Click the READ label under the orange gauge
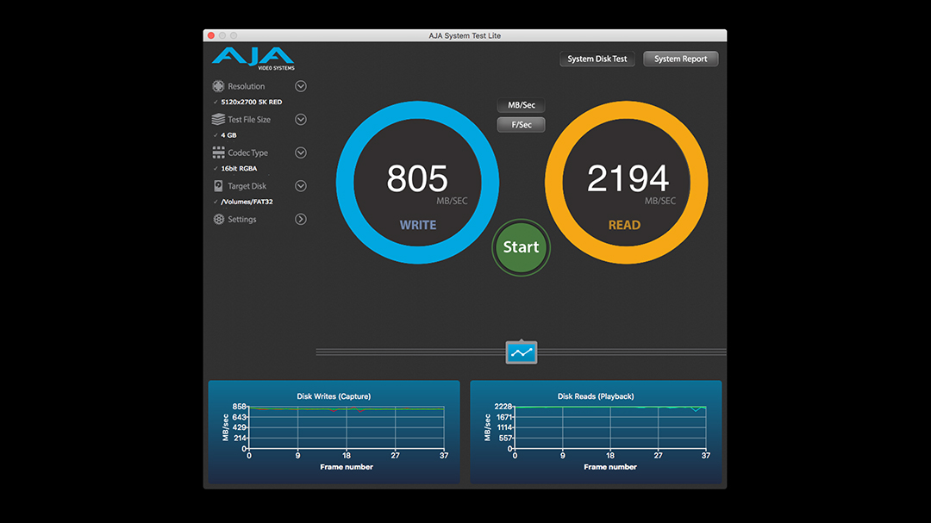Image resolution: width=931 pixels, height=523 pixels. point(625,225)
